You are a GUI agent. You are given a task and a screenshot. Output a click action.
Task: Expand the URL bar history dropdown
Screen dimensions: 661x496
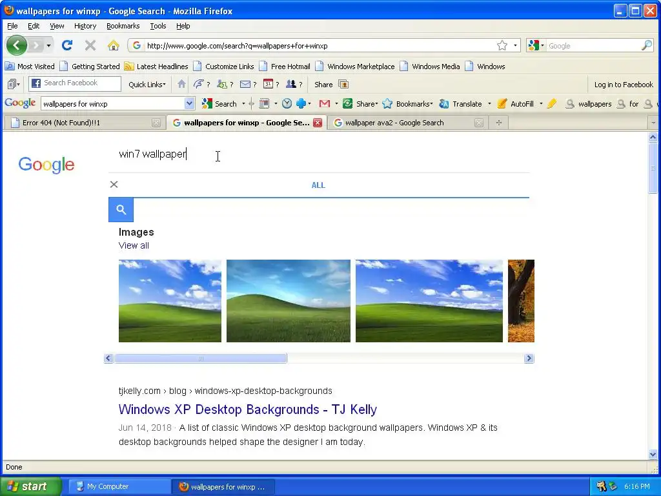(x=515, y=45)
